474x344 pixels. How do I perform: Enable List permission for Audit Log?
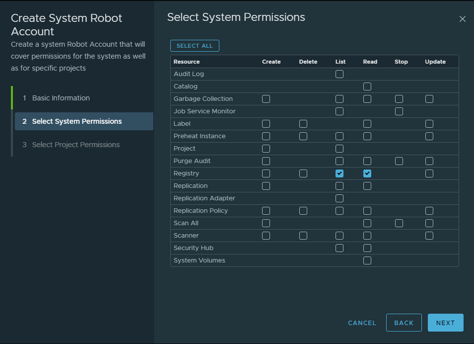pyautogui.click(x=339, y=74)
